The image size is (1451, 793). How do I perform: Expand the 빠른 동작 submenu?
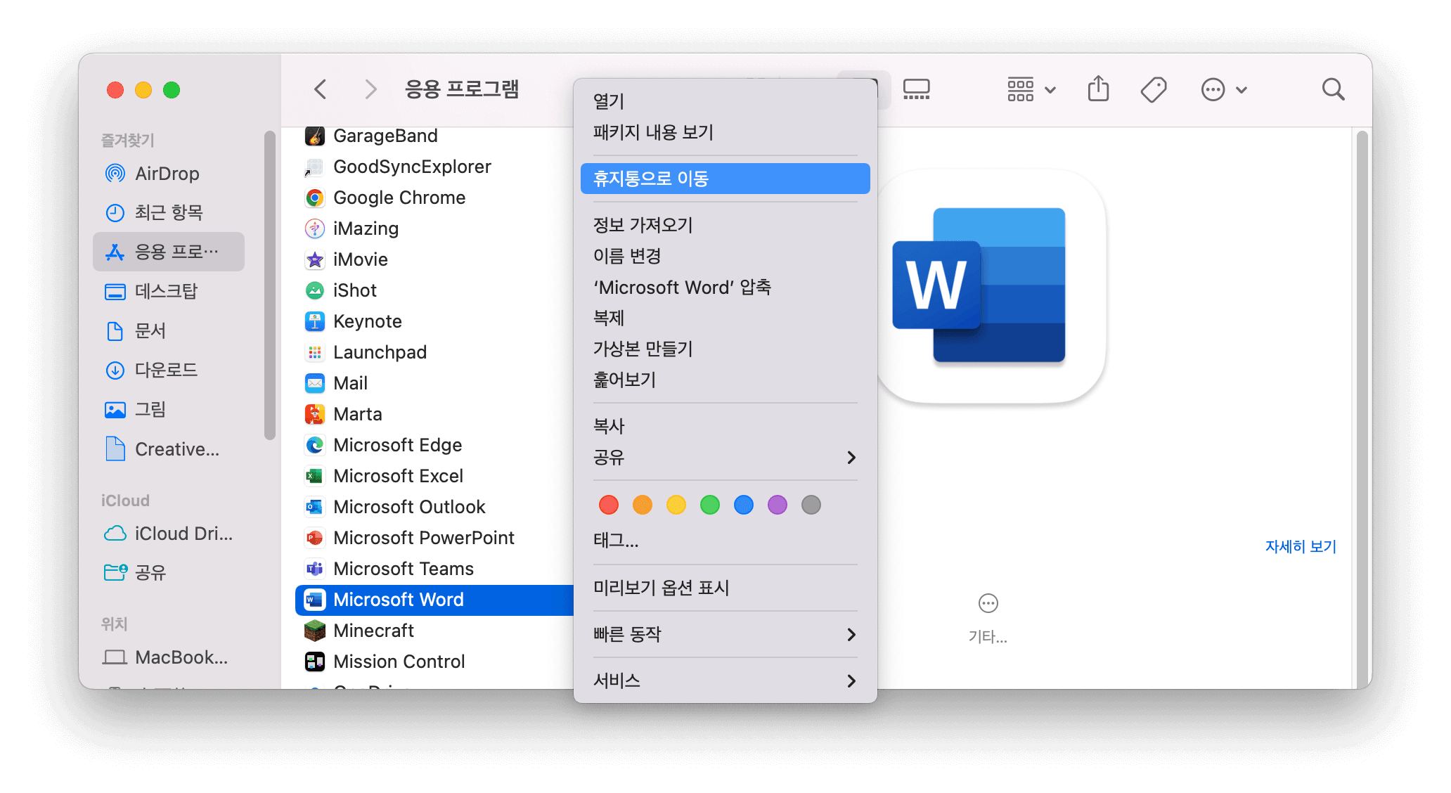tap(725, 634)
